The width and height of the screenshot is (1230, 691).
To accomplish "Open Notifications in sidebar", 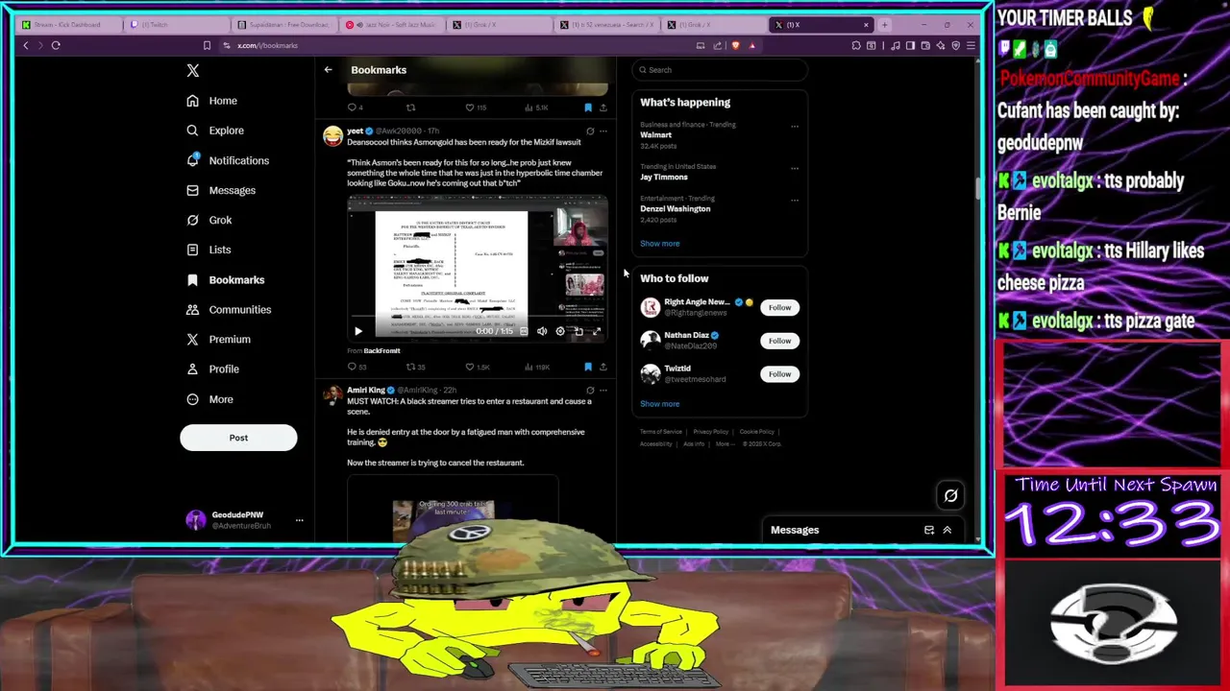I will [x=229, y=160].
